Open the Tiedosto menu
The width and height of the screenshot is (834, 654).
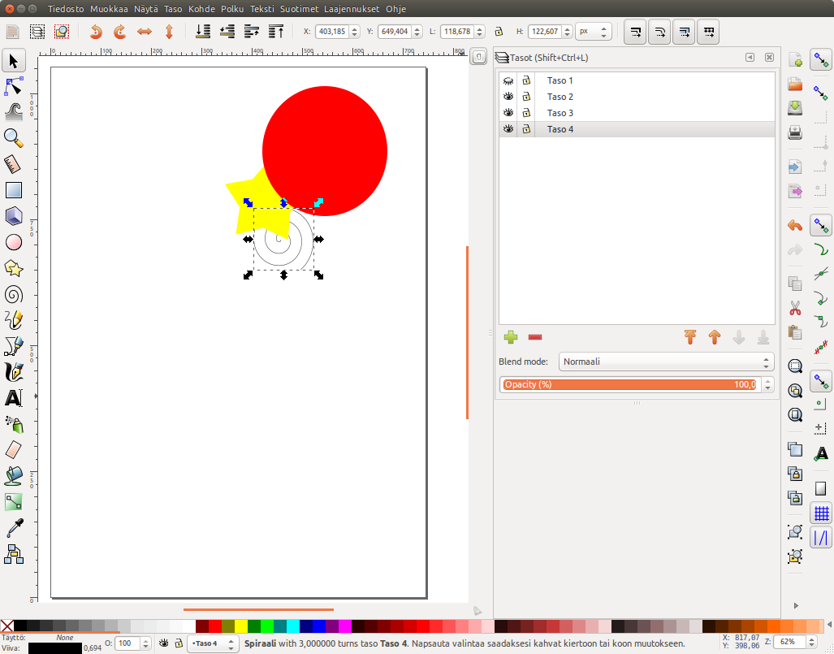67,9
